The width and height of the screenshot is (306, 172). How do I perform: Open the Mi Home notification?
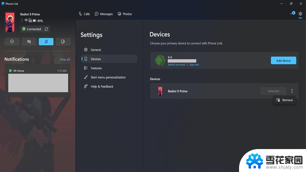38,80
